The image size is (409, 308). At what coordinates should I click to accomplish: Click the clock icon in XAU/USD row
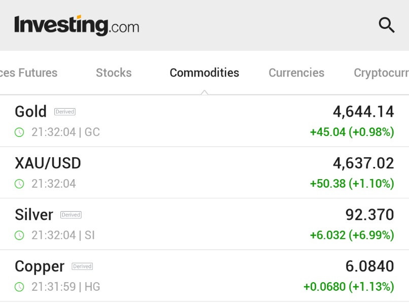coord(19,184)
